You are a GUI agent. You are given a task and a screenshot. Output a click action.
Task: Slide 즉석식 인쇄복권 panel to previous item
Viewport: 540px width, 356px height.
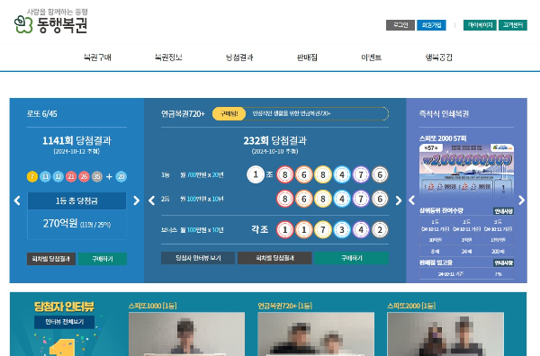click(x=411, y=200)
